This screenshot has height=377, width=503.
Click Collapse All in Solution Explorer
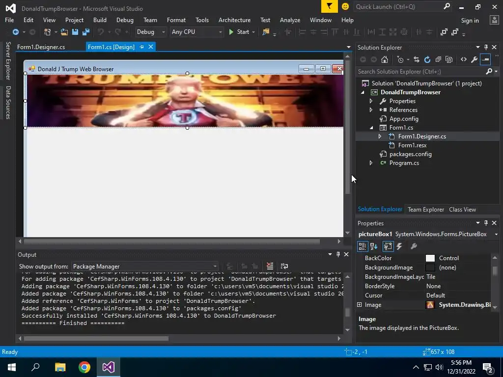point(438,59)
